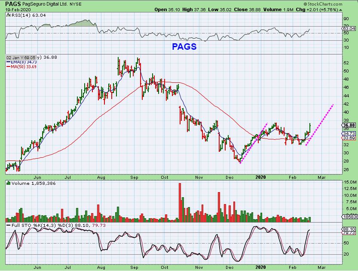The image size is (358, 271).
Task: Click the Mar label under the stochastic panel
Action: point(322,268)
